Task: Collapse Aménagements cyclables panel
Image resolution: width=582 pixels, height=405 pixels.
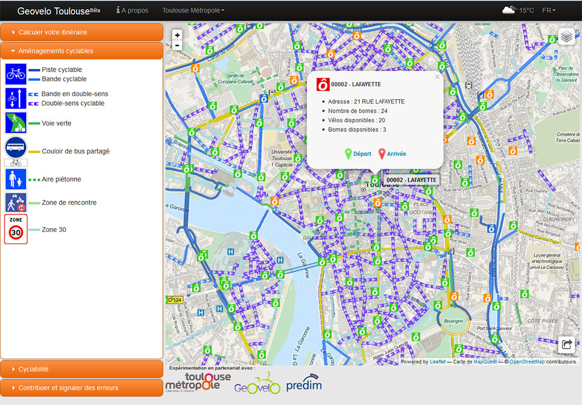Action: pos(82,51)
